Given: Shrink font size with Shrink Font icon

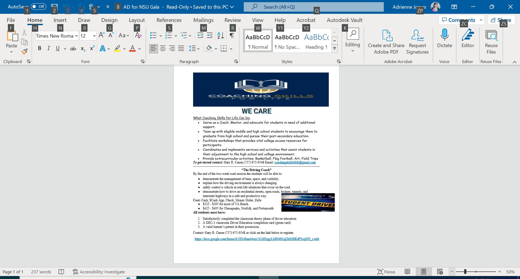Looking at the screenshot, I should coord(111,35).
